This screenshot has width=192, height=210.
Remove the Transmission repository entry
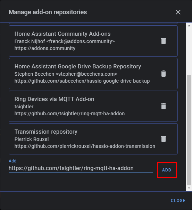[x=164, y=139]
